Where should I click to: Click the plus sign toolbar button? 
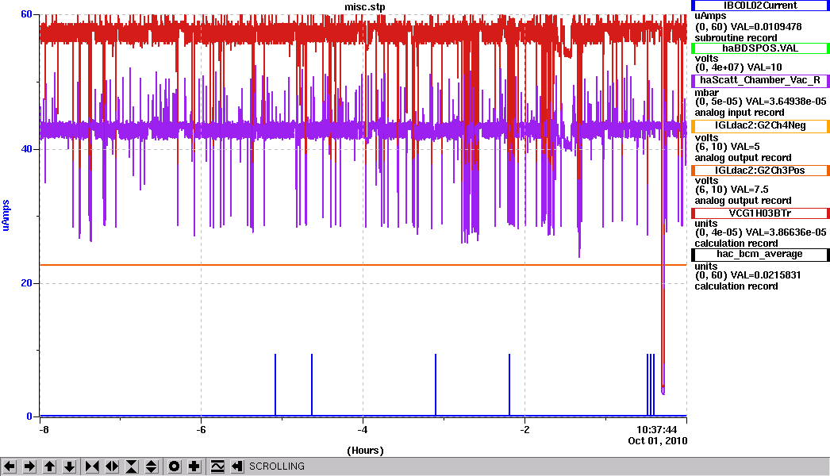(x=194, y=466)
